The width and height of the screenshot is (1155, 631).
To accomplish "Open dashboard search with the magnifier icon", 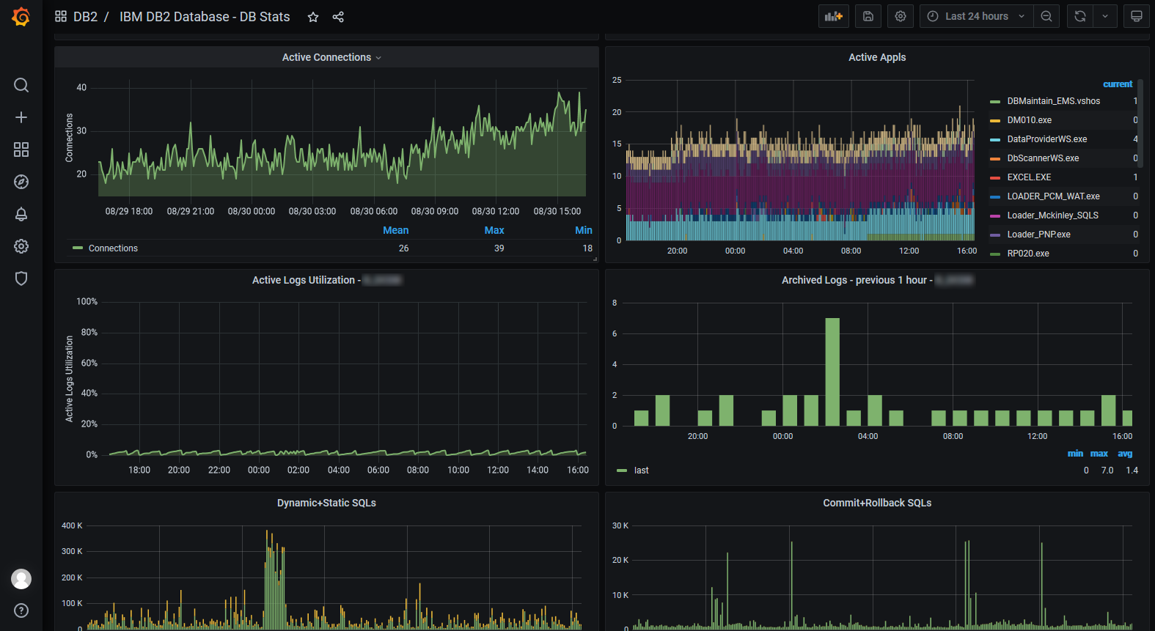I will click(x=21, y=85).
